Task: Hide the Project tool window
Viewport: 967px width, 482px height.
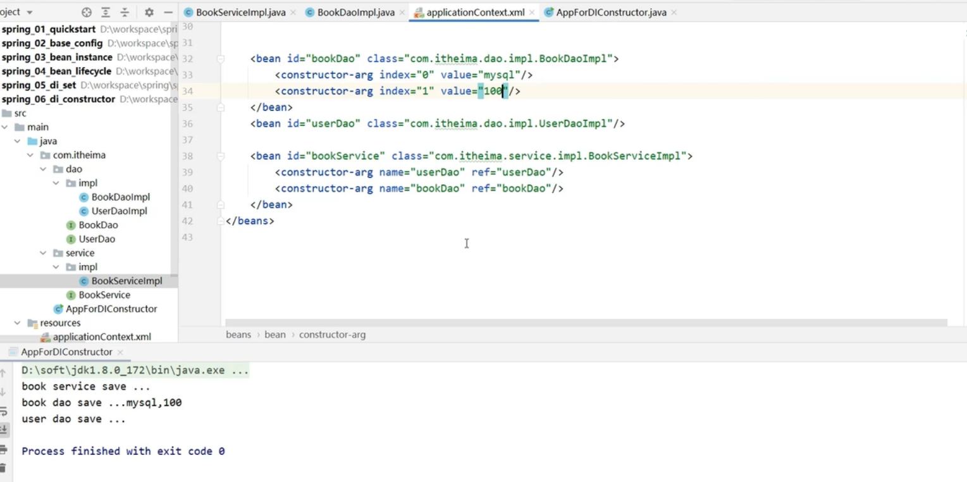Action: [168, 12]
